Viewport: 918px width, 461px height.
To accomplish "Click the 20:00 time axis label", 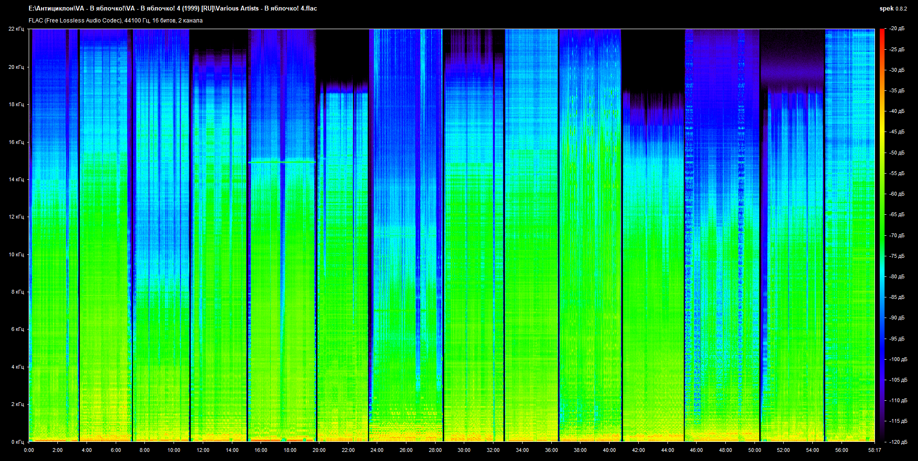I will [319, 450].
